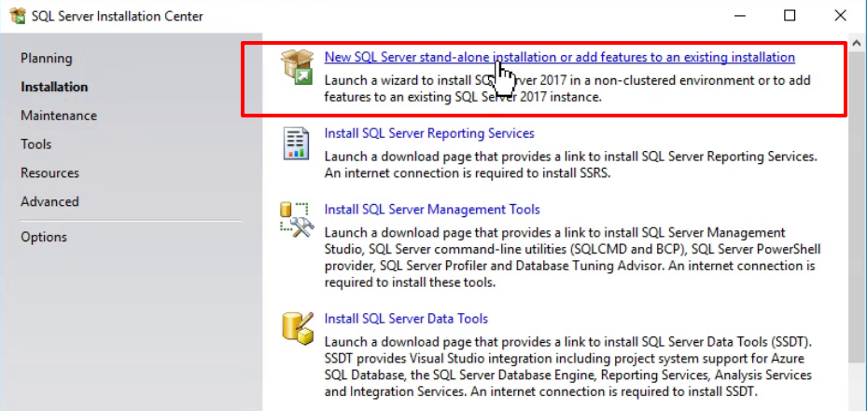Click the scrollbar up arrow
The width and height of the screenshot is (867, 411).
(858, 43)
